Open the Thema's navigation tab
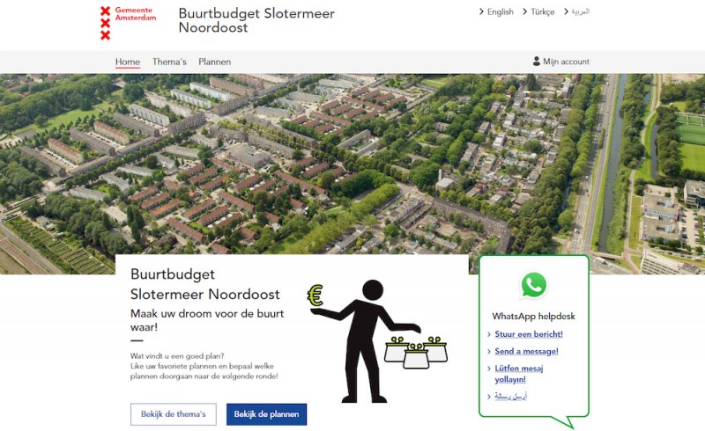The height and width of the screenshot is (431, 705). click(169, 62)
